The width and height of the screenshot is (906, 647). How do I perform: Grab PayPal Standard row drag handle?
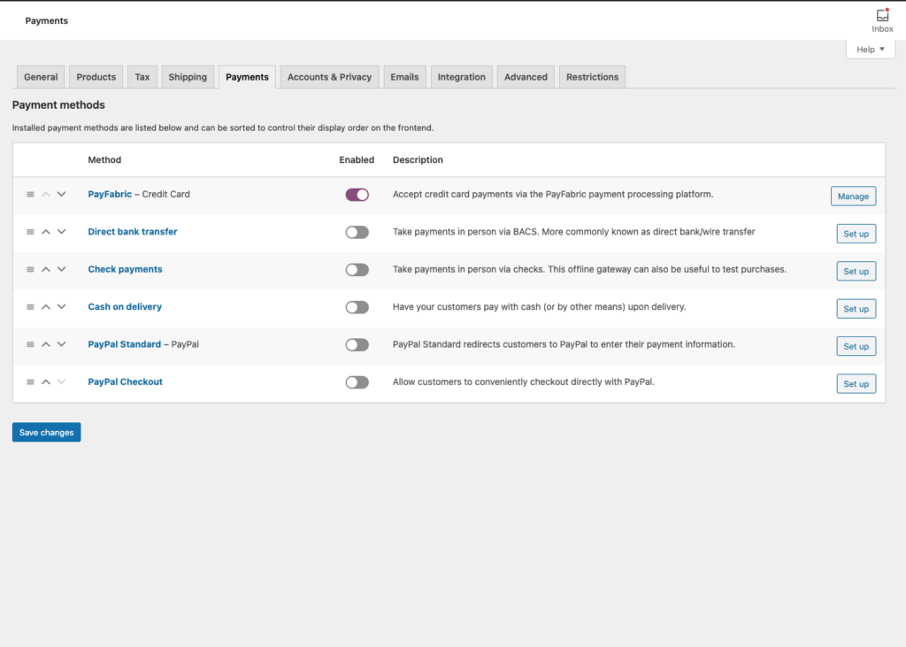(x=30, y=344)
